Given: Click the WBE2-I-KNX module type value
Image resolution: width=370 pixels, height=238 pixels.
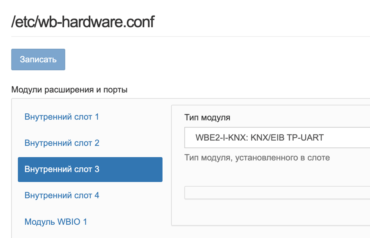Looking at the screenshot, I should [x=259, y=138].
